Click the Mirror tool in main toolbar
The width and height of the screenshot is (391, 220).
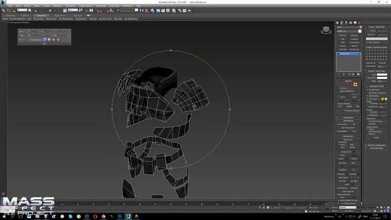(142, 10)
